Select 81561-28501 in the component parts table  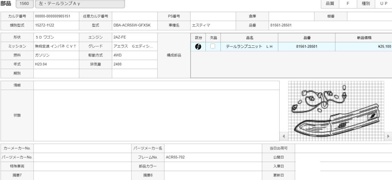pos(306,46)
